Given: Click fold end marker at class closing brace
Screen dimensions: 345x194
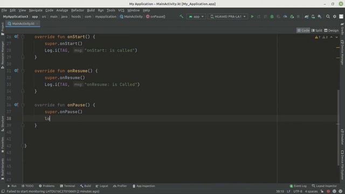Looking at the screenshot, I should click(x=23, y=145).
